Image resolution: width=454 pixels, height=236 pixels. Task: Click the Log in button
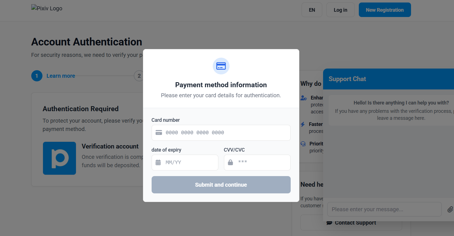coord(340,10)
